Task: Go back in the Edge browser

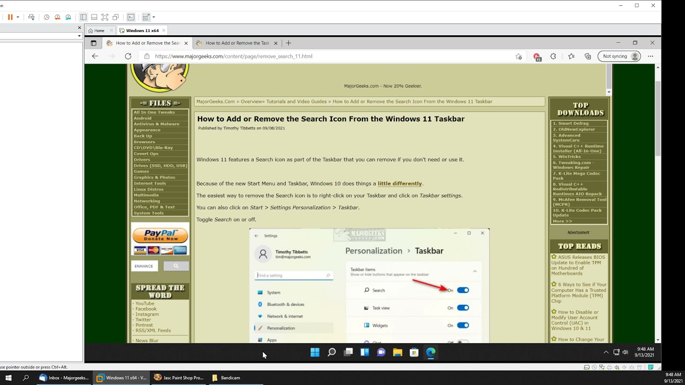Action: click(95, 56)
